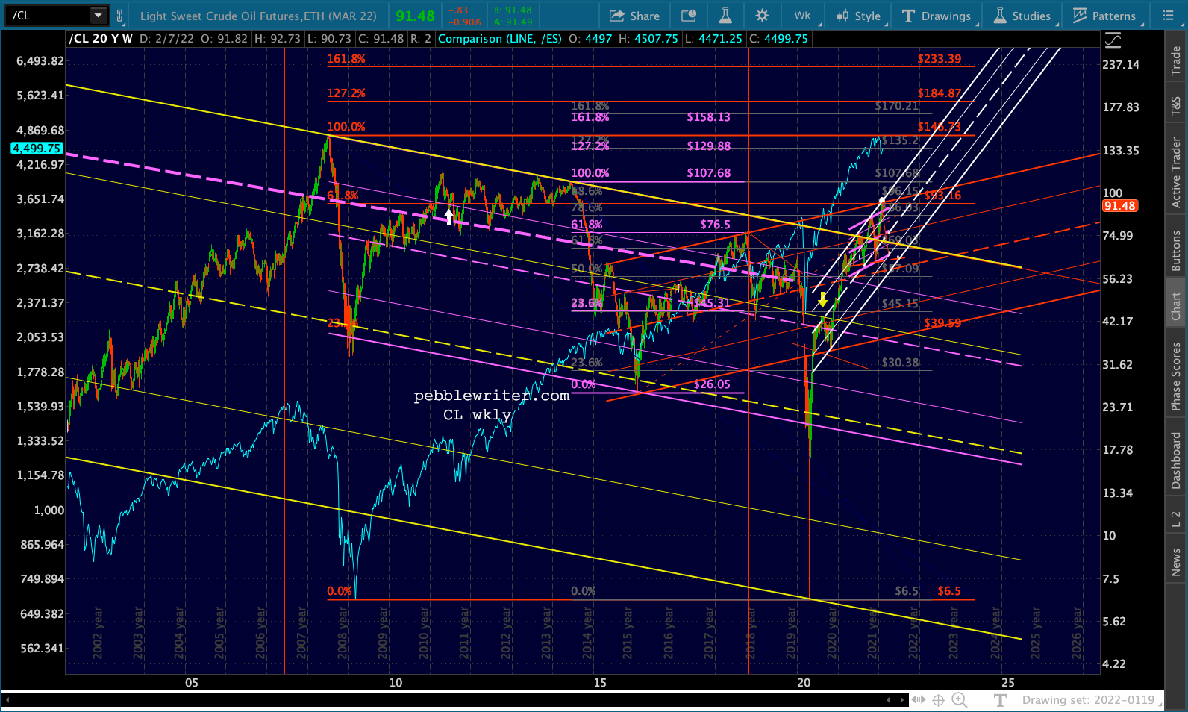Switch to the Active Trader side tab

(x=1175, y=172)
